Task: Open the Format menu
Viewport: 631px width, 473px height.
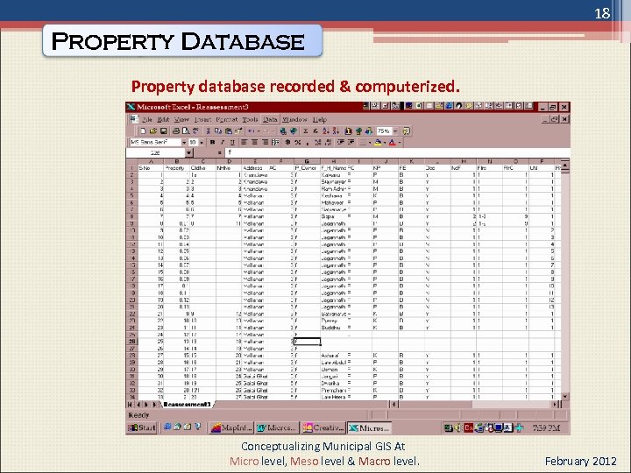Action: coord(227,119)
